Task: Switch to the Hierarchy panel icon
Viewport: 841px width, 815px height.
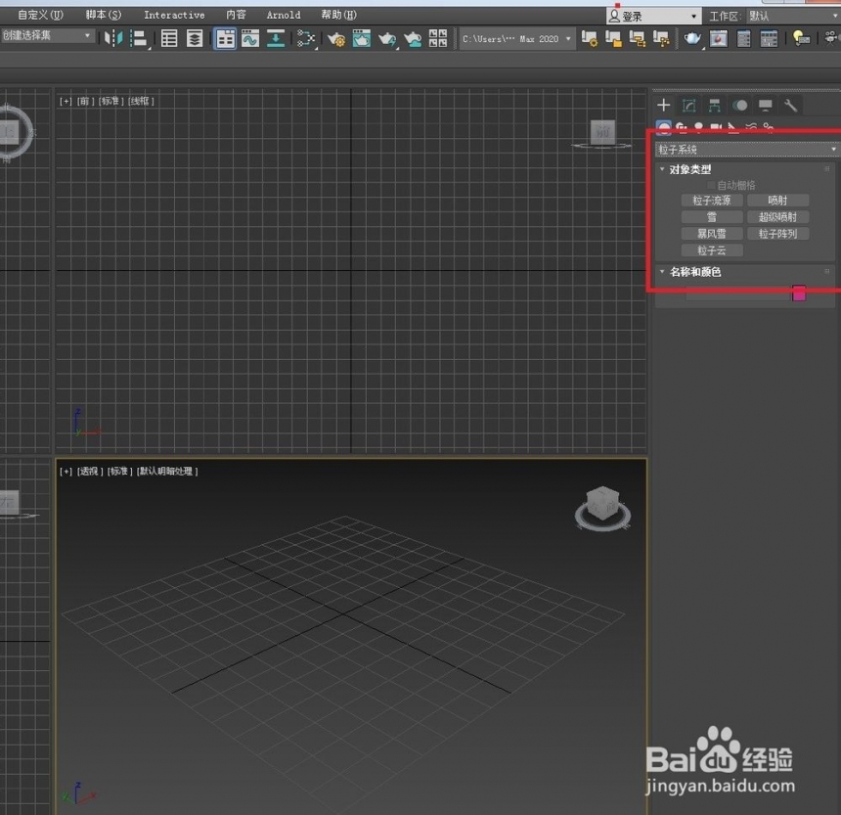Action: [x=714, y=105]
